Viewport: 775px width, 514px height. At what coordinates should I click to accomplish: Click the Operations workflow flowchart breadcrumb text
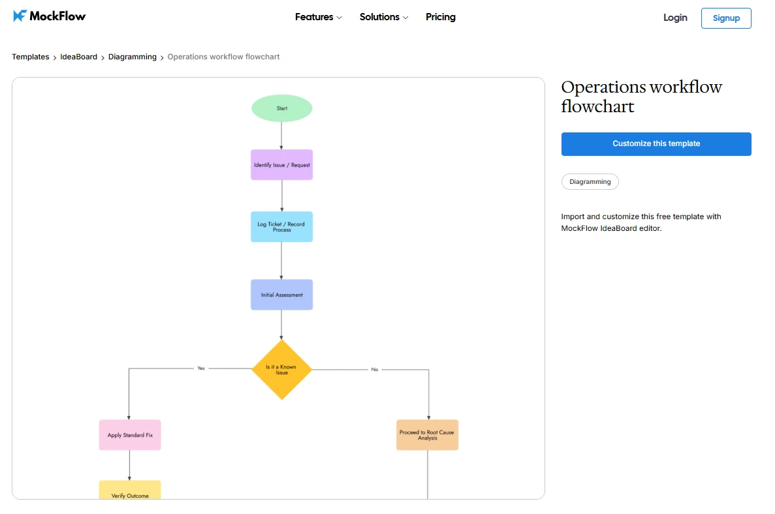click(x=223, y=57)
